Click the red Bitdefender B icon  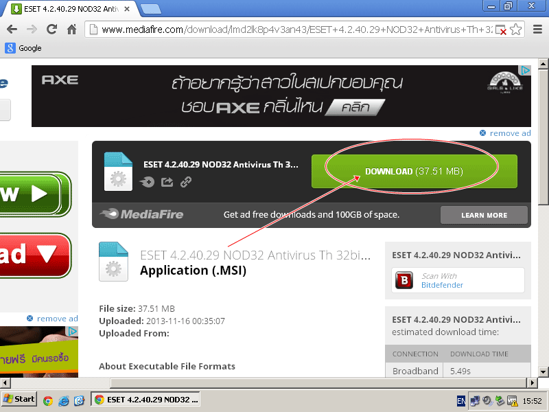404,280
